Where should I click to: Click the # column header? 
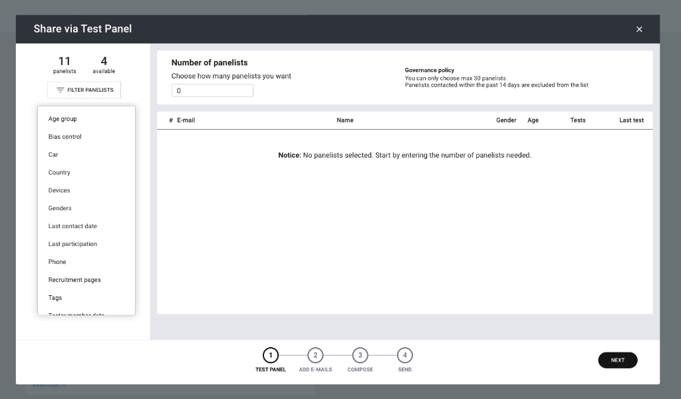pos(171,120)
